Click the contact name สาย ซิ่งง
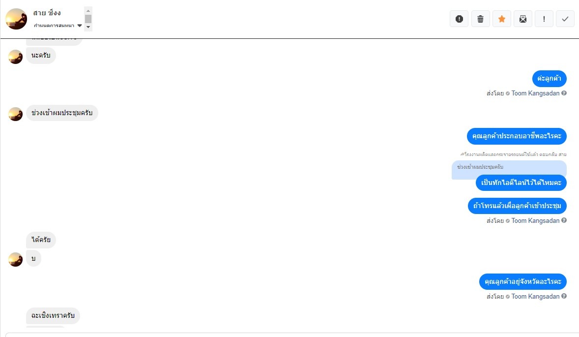Viewport: 579px width, 337px height. [x=47, y=12]
